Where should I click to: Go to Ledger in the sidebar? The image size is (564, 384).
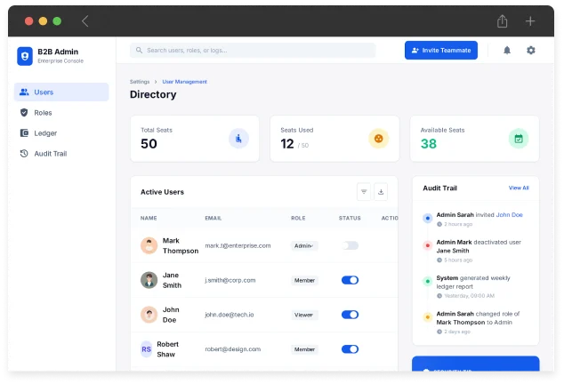pos(45,133)
